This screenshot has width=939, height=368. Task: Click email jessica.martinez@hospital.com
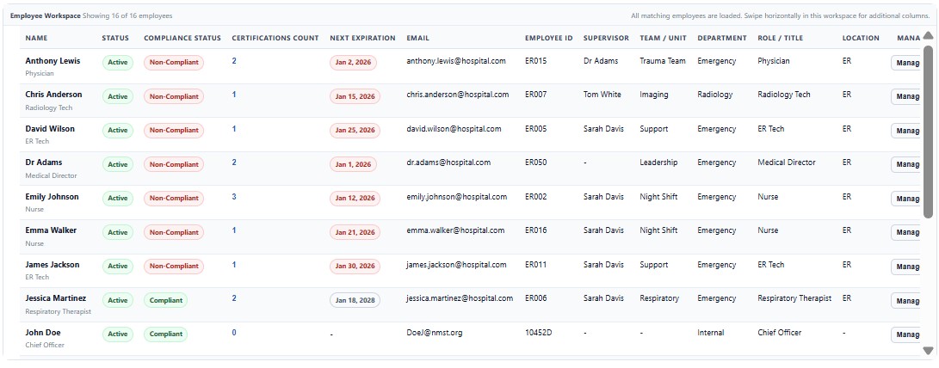[460, 298]
